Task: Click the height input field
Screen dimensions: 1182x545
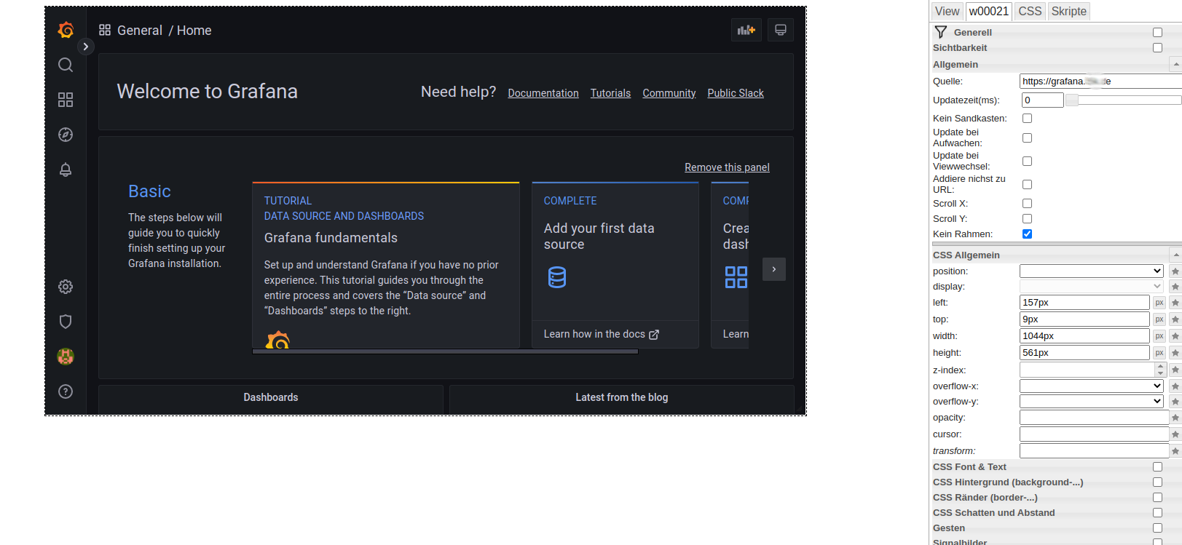Action: (x=1084, y=353)
